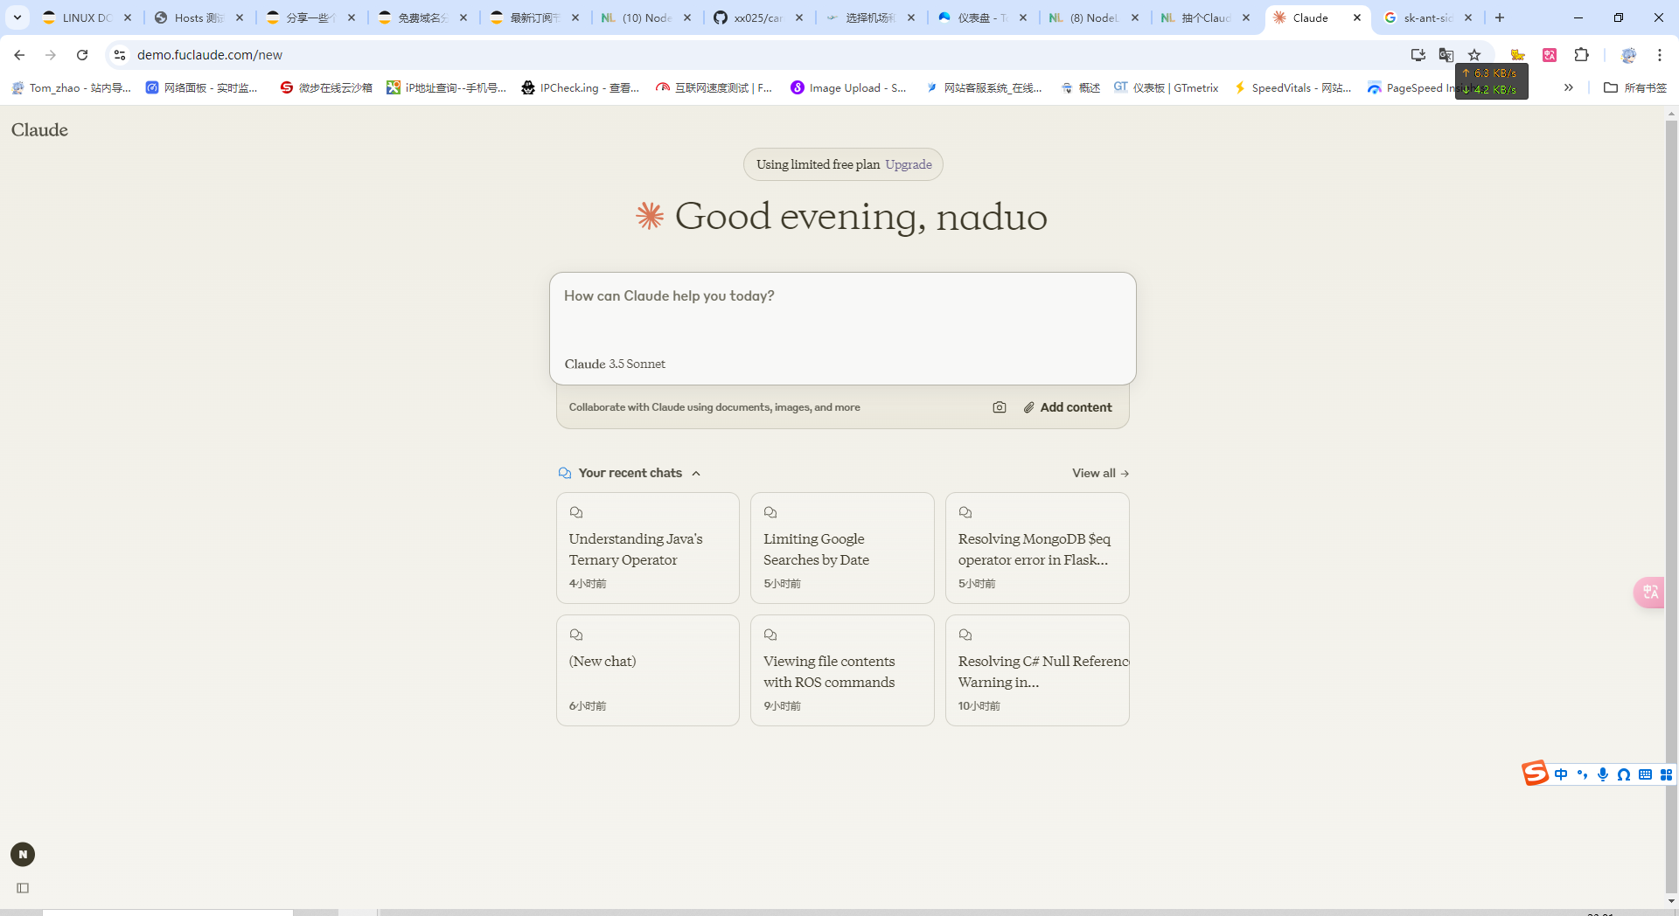Open 'Viewing file contents with ROS commands' chat
The height and width of the screenshot is (916, 1679).
point(842,670)
